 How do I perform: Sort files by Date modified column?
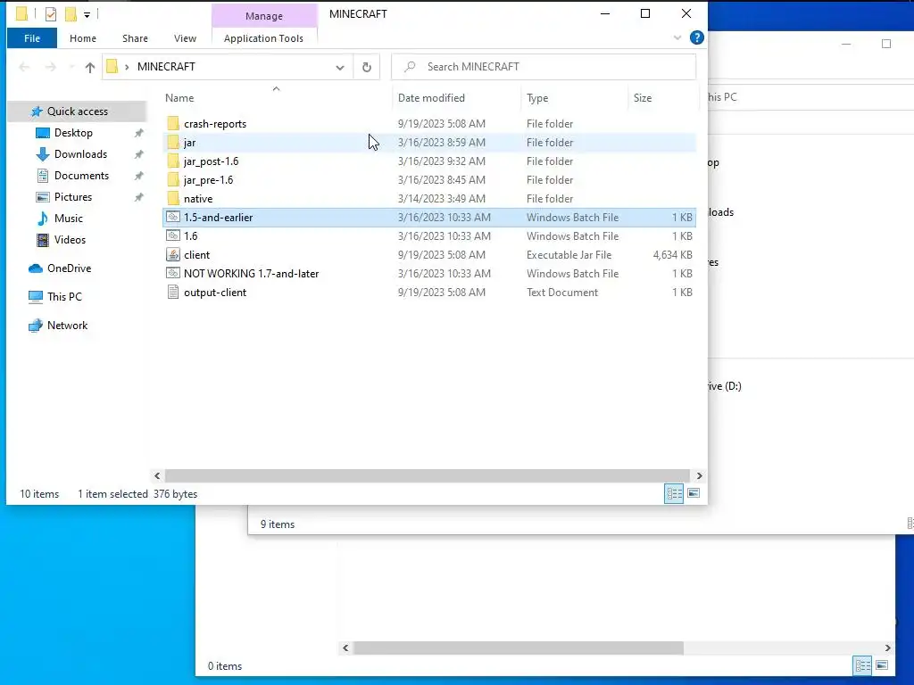(x=456, y=98)
